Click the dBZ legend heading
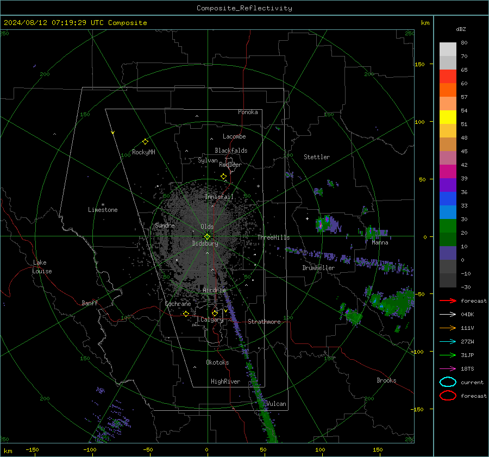Screen dimensions: 489x457 point(461,29)
